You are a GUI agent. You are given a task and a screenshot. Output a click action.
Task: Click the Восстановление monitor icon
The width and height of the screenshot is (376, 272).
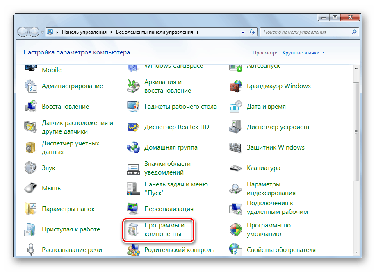(31, 107)
